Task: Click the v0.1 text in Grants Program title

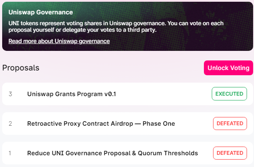Action: tap(110, 94)
